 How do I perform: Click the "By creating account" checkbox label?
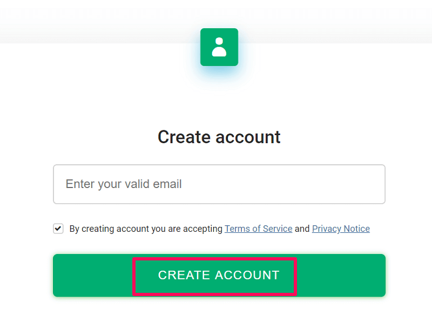coord(108,229)
